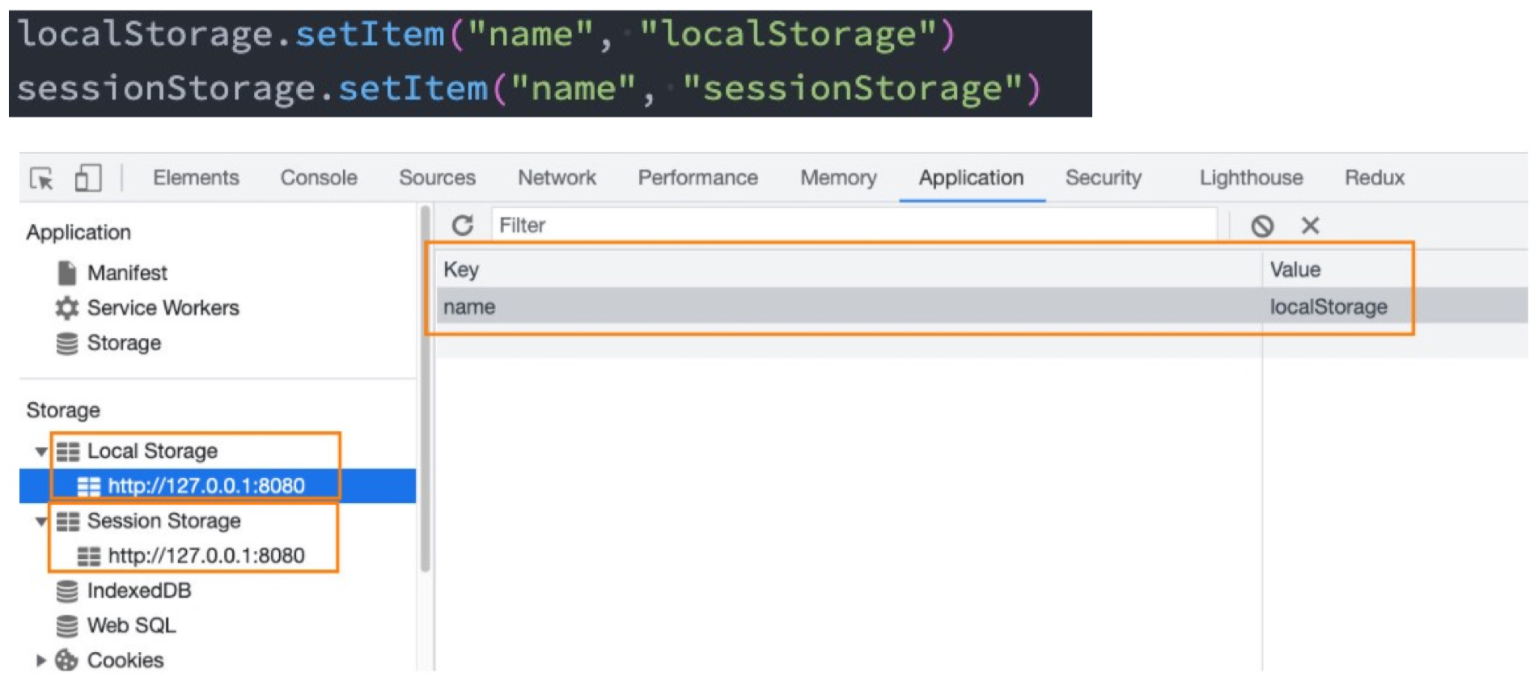Collapse the Session Storage tree
Image resolution: width=1534 pixels, height=694 pixels.
[40, 522]
